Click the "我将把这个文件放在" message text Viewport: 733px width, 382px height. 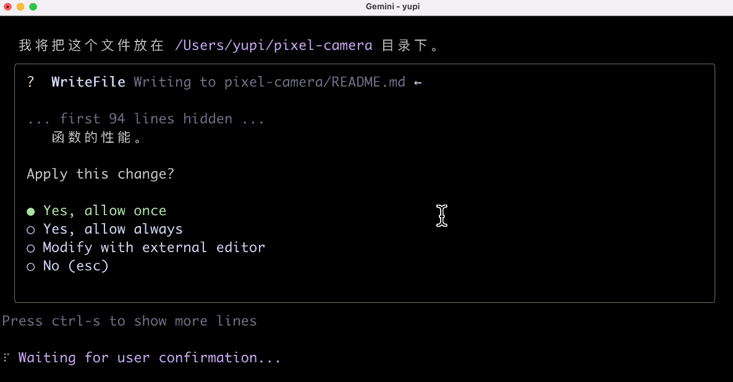(91, 45)
